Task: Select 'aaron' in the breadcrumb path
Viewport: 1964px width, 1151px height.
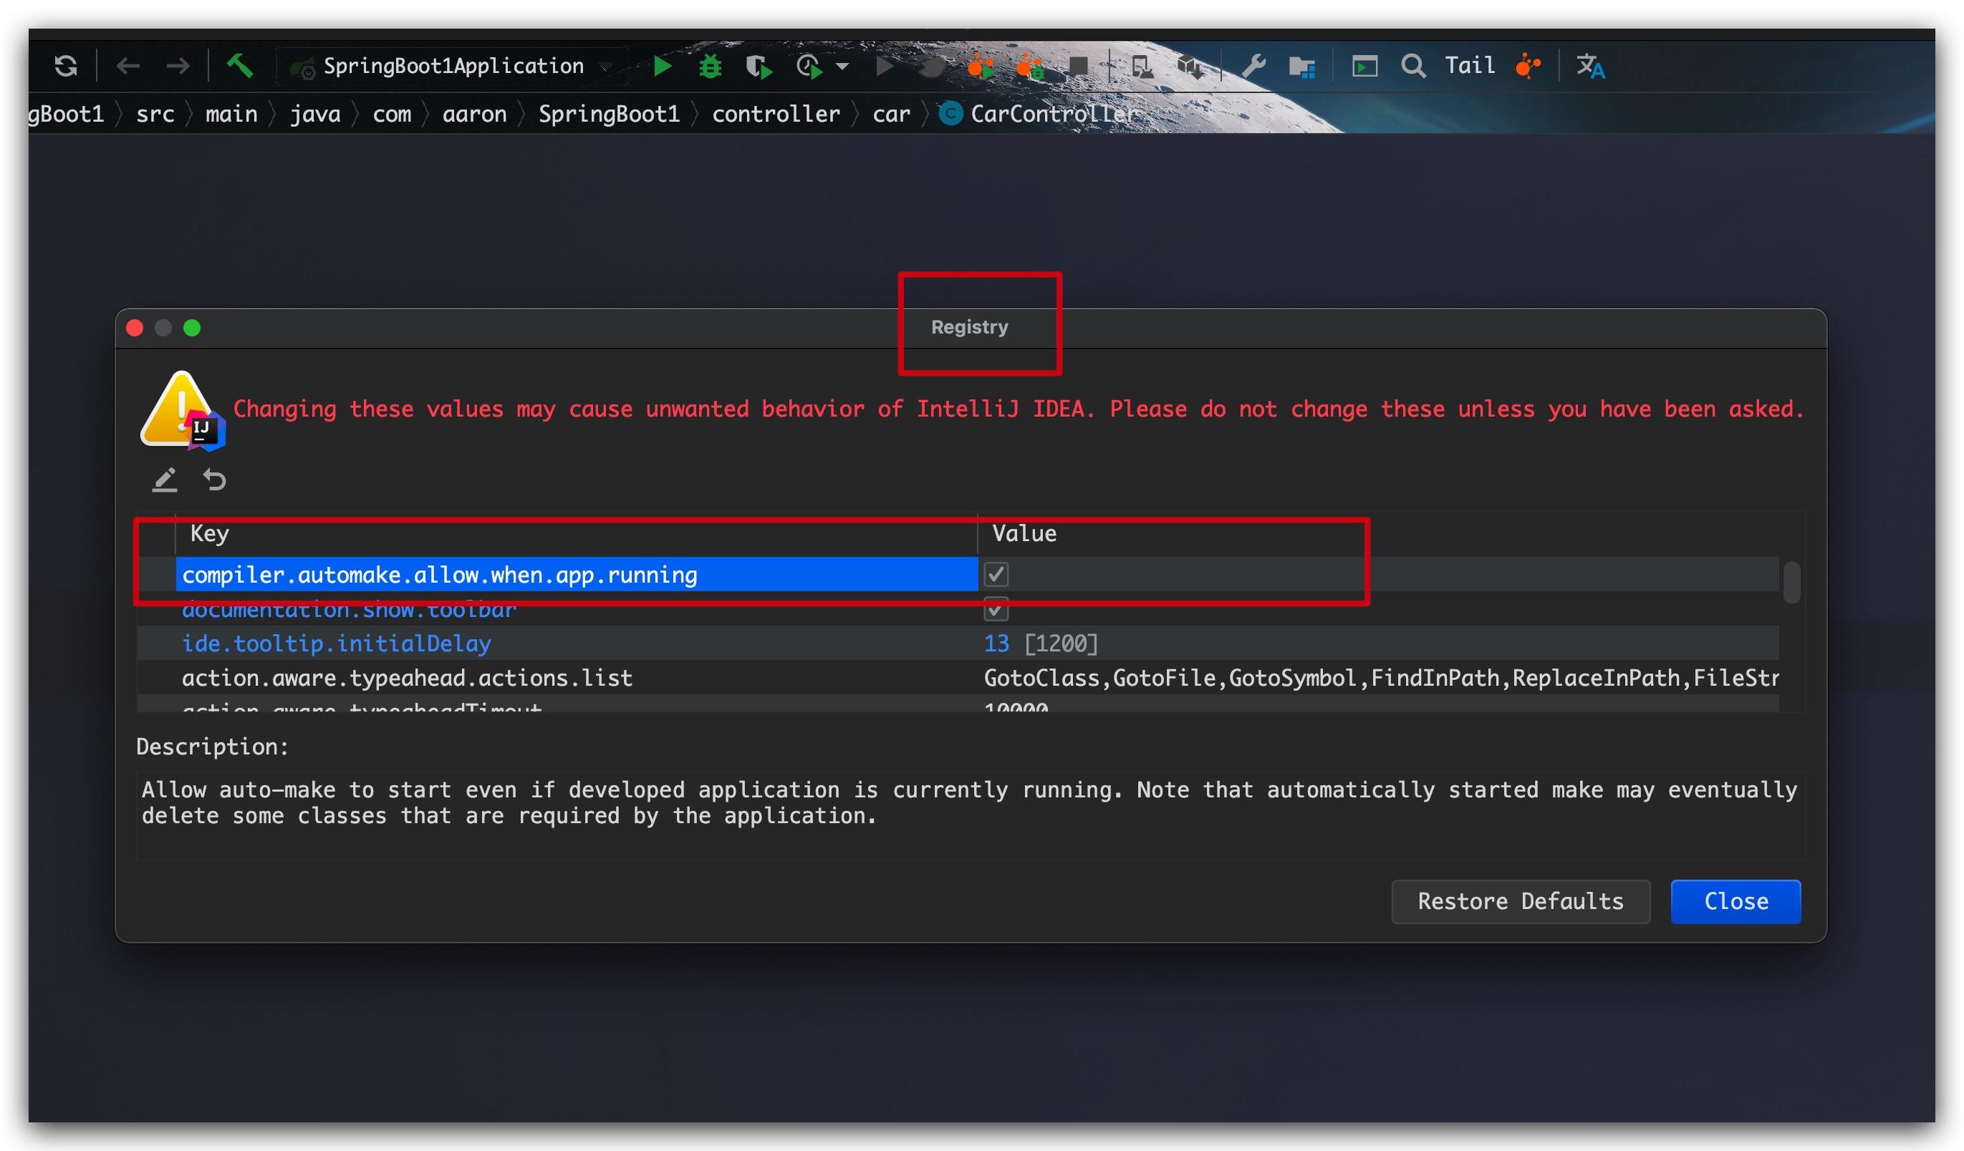Action: (x=475, y=115)
